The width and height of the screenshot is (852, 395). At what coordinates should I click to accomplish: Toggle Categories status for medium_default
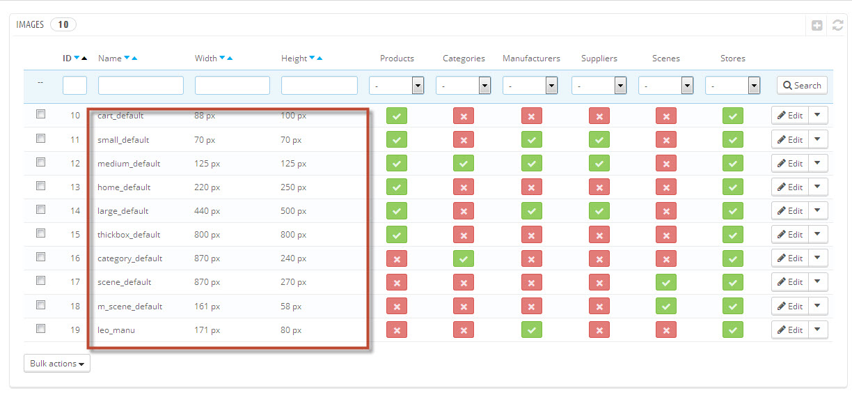click(x=464, y=164)
